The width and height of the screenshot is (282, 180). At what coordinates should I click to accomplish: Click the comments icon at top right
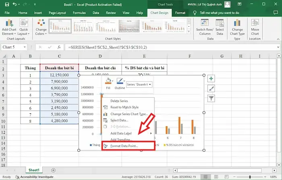pyautogui.click(x=275, y=13)
